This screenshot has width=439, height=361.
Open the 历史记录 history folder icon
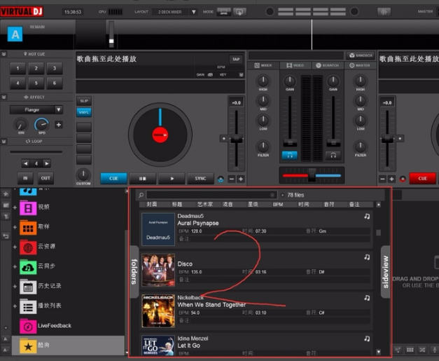(28, 287)
